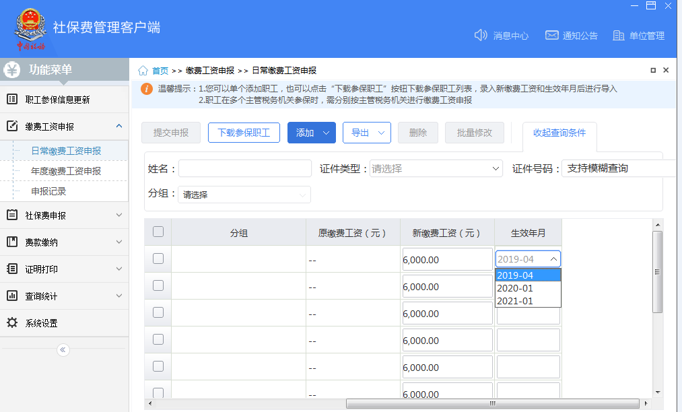Click the 下载参保职工 button
The width and height of the screenshot is (682, 412).
click(x=244, y=133)
